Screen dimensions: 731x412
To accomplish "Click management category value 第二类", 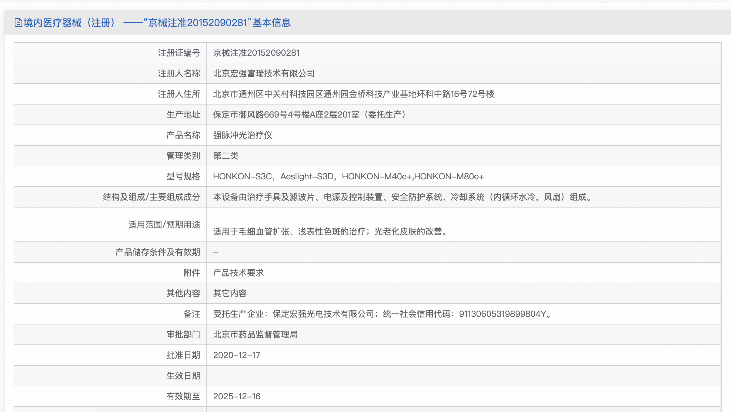I will tap(225, 156).
